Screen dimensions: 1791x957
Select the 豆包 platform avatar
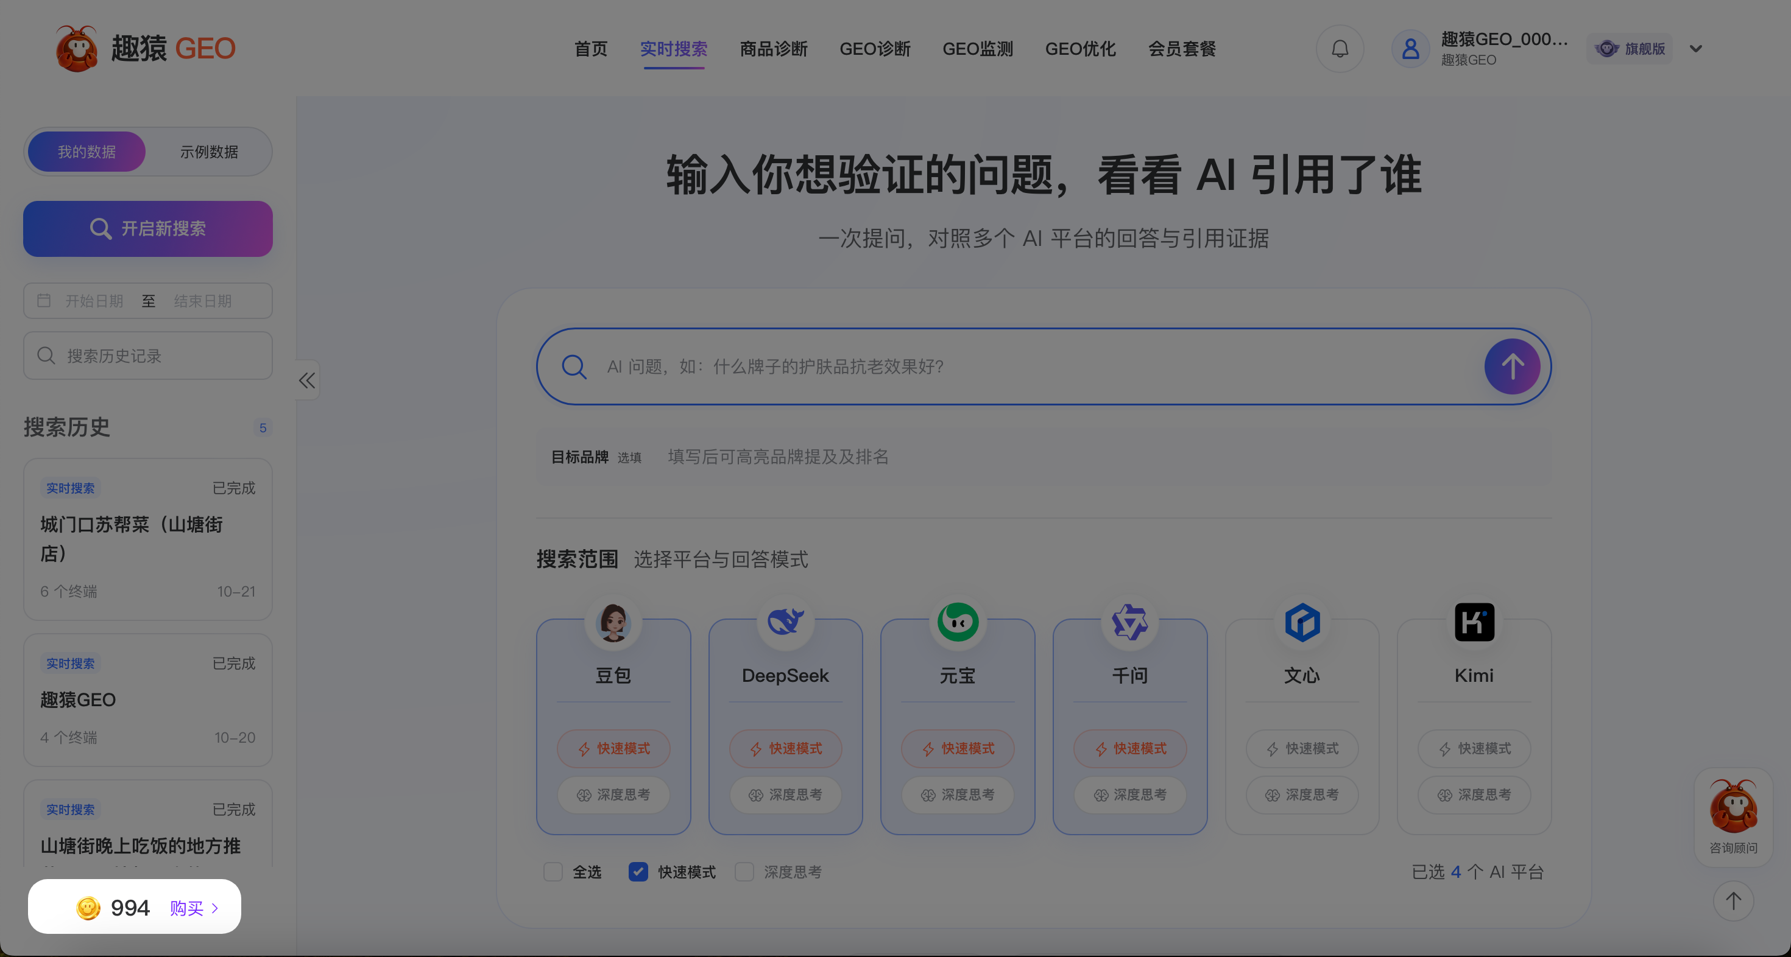point(613,622)
